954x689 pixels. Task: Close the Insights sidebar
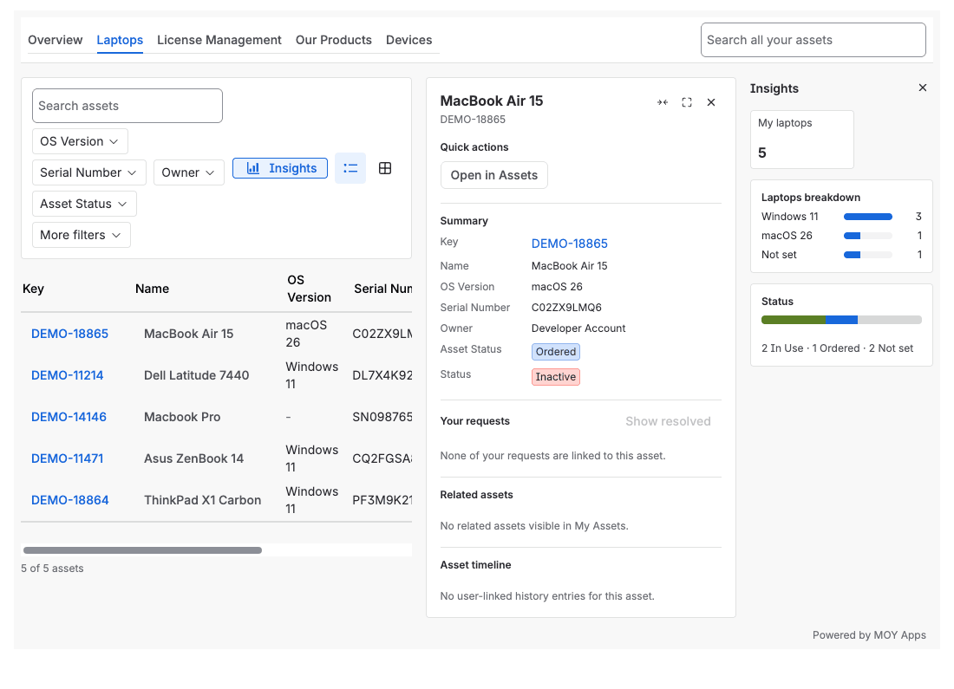click(923, 88)
